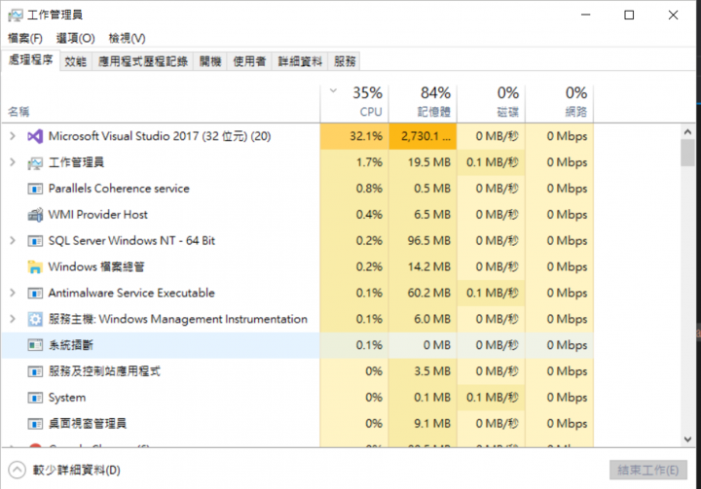Click the 2,730.1 memory value

click(x=425, y=136)
